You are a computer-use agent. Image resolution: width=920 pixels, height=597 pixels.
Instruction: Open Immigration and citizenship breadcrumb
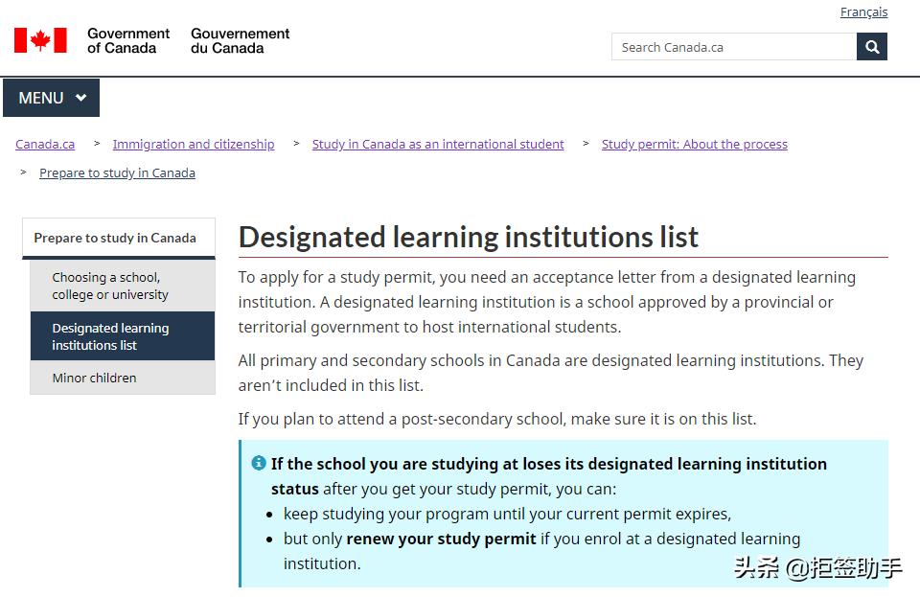tap(194, 145)
